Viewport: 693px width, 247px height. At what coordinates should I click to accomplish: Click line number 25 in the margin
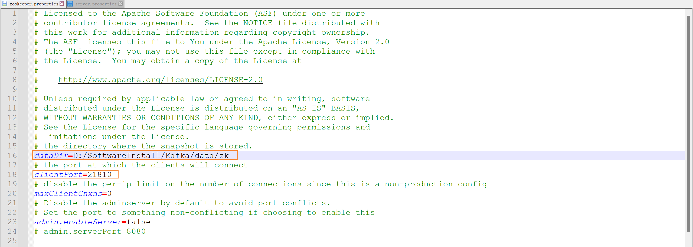[x=12, y=241]
